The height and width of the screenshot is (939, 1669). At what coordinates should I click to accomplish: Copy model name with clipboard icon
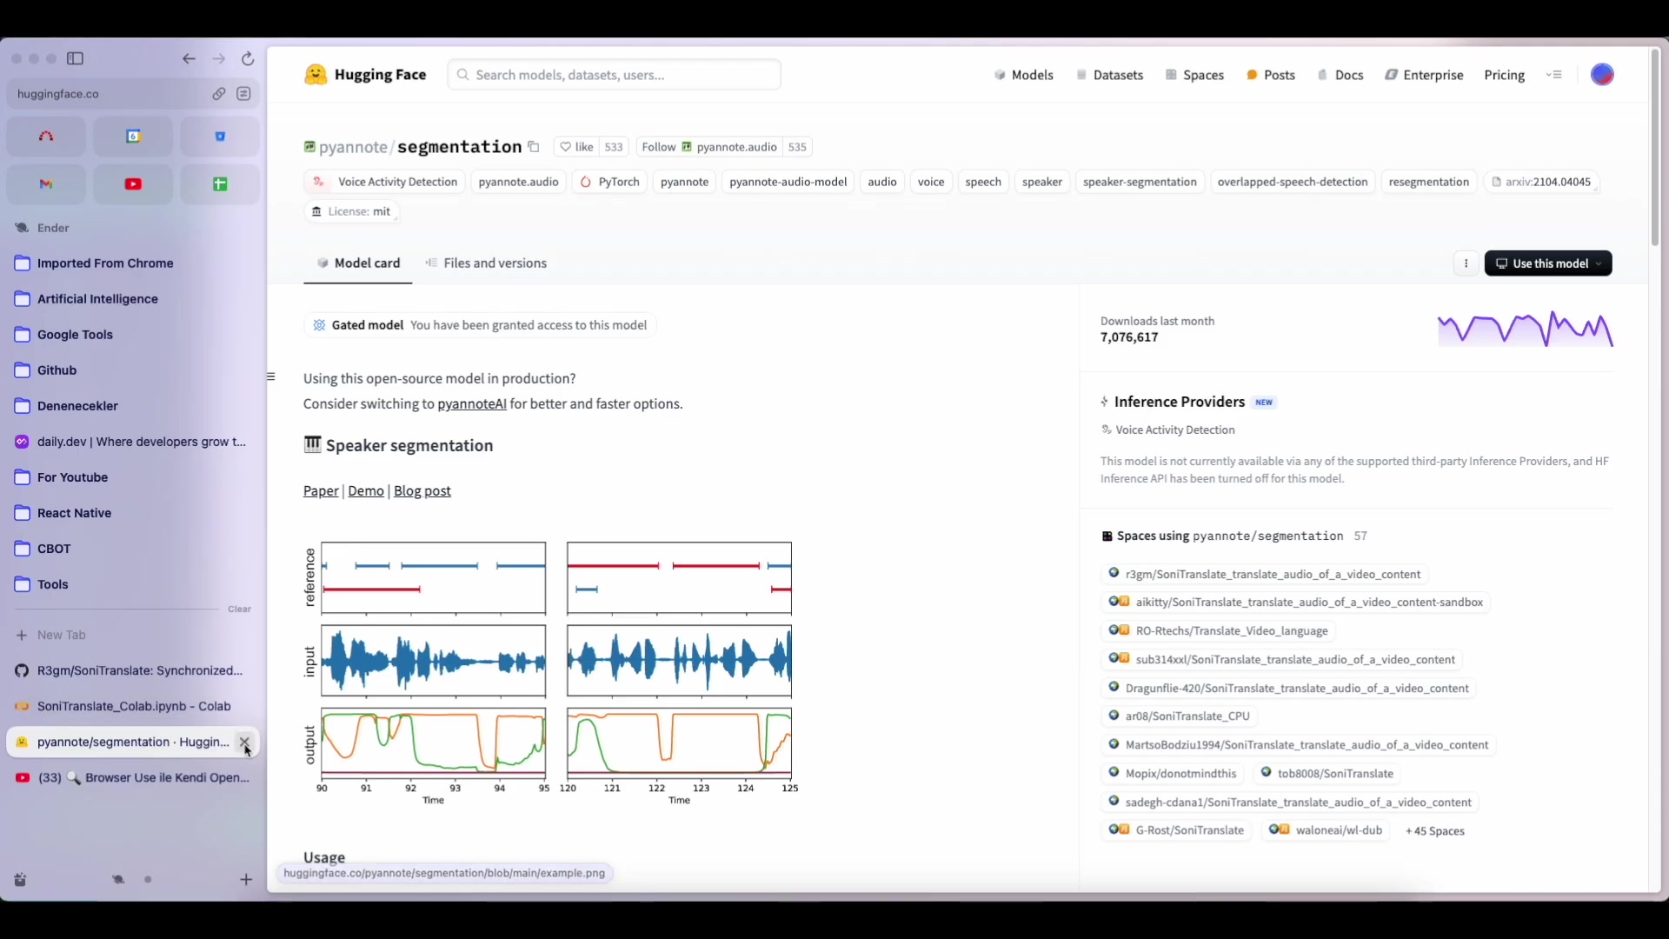(x=534, y=147)
